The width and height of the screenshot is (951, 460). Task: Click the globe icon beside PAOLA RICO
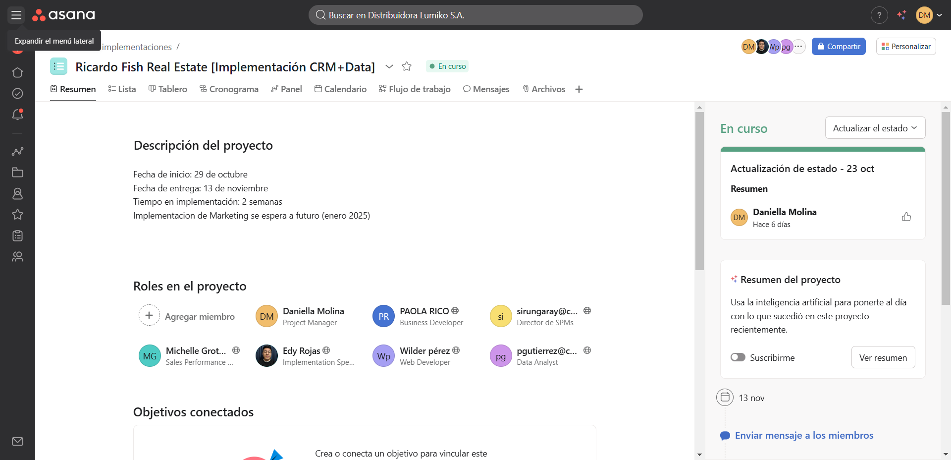point(455,311)
